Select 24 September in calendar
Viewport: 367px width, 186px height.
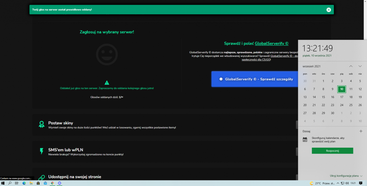[x=342, y=105]
